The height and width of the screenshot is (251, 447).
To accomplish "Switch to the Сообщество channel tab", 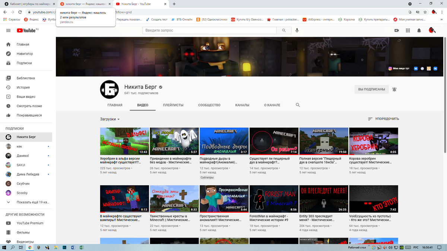I will (209, 105).
